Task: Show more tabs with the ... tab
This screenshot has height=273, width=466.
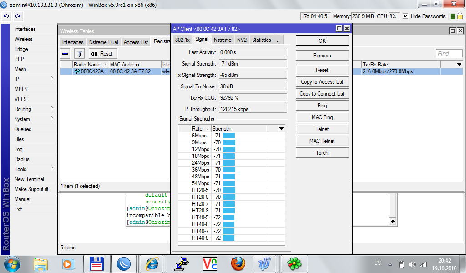Action: [279, 40]
